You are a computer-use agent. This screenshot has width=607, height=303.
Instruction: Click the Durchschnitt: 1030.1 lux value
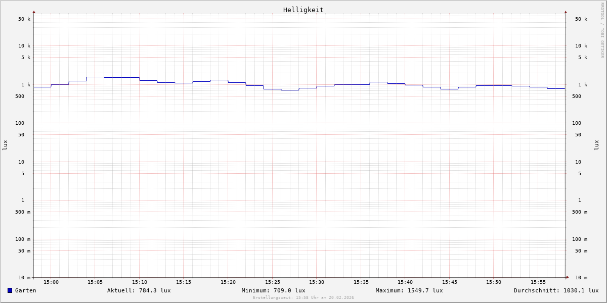pyautogui.click(x=556, y=290)
